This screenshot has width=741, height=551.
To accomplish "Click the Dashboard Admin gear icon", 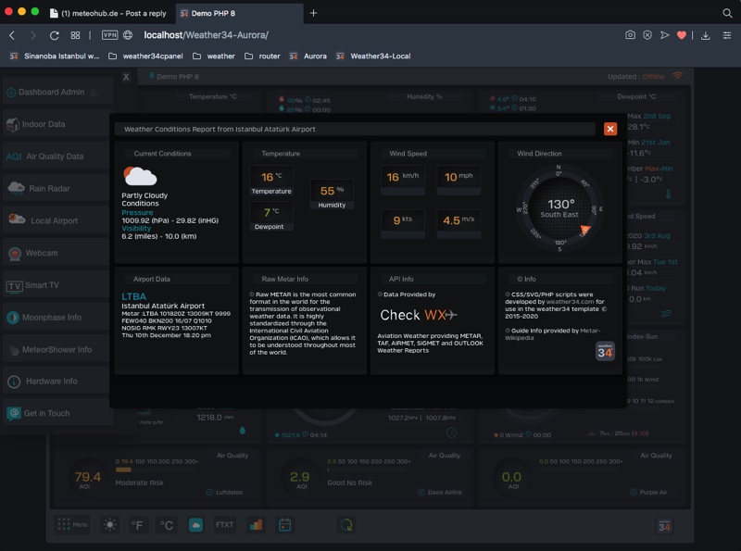I will tap(11, 93).
